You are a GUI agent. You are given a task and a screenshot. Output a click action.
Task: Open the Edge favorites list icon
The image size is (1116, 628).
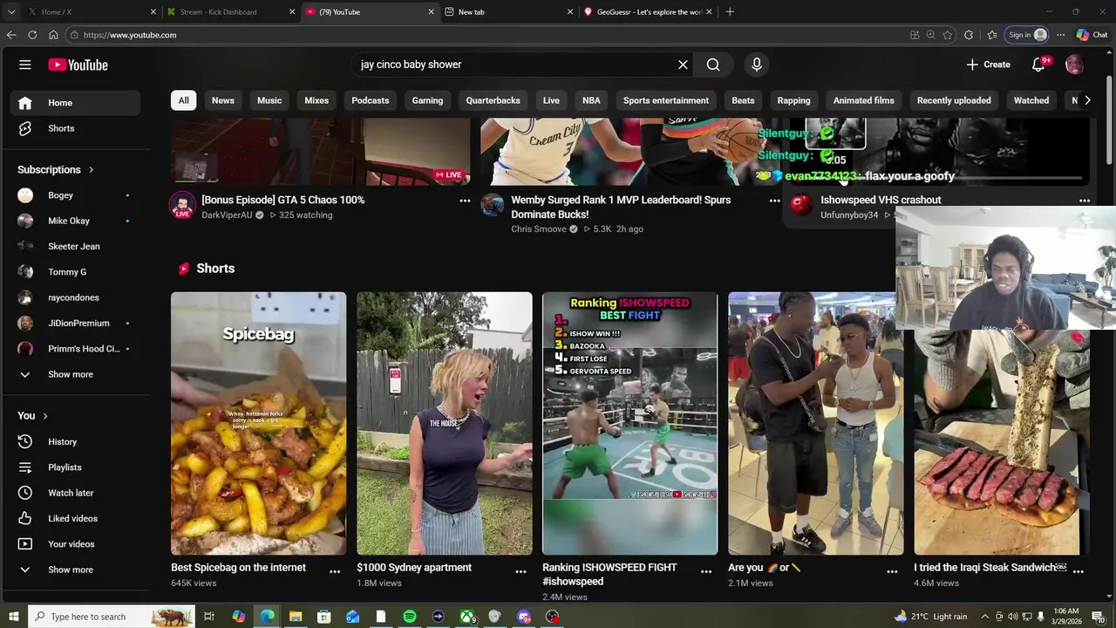pyautogui.click(x=992, y=35)
